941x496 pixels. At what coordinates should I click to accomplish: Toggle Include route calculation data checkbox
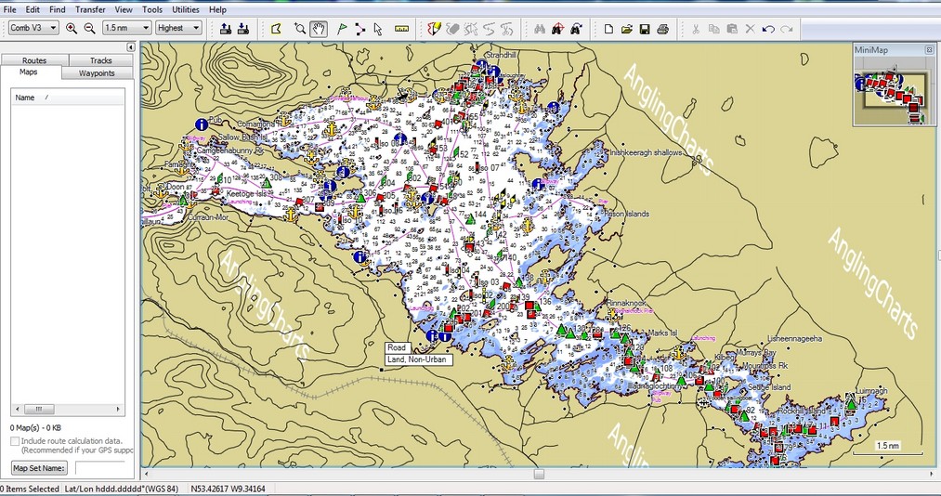click(15, 441)
